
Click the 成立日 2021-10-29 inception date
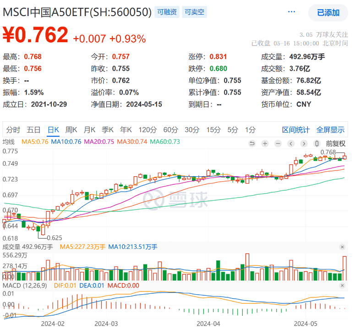tap(35, 104)
